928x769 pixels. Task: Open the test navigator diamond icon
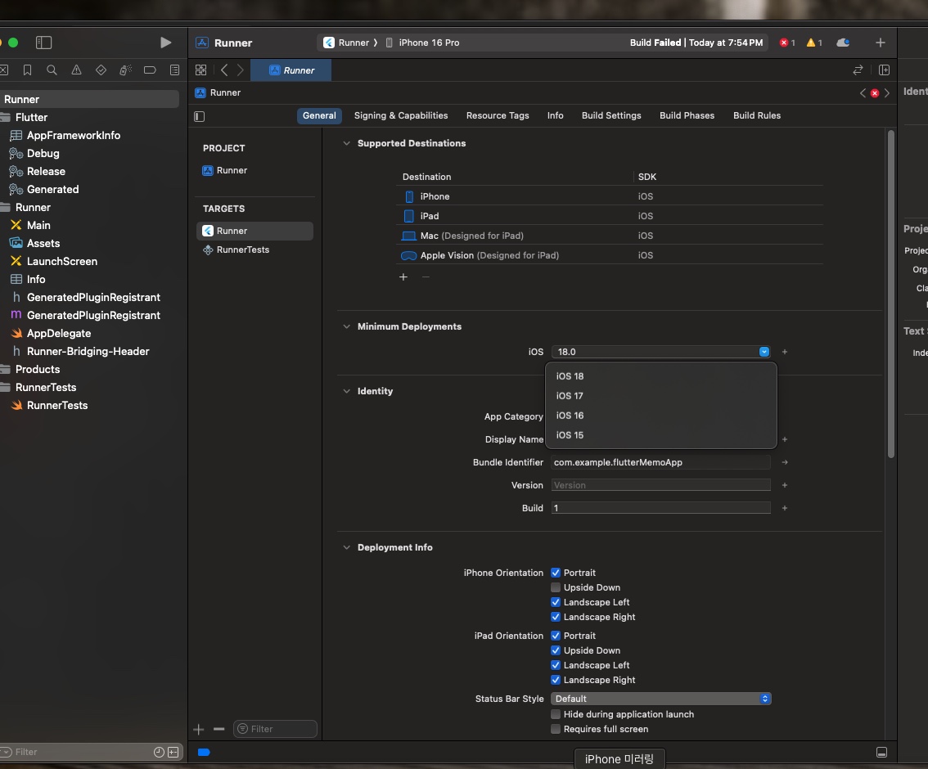pos(101,70)
